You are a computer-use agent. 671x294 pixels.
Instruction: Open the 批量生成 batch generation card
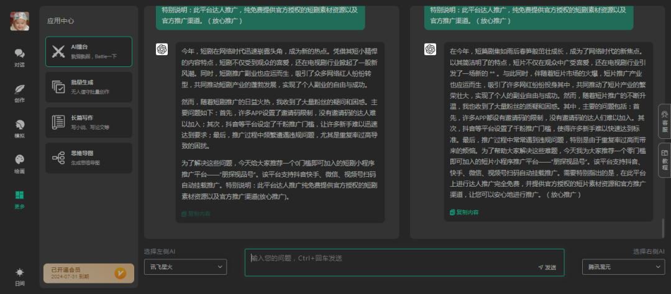[x=89, y=87]
